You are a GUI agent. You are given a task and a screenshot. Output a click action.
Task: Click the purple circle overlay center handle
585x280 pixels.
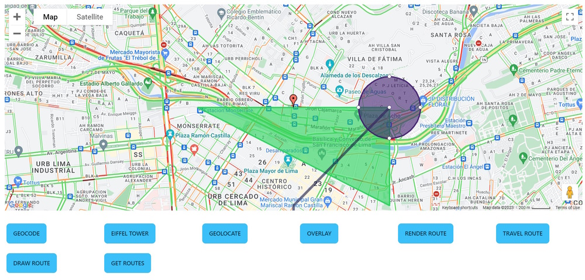(x=389, y=108)
